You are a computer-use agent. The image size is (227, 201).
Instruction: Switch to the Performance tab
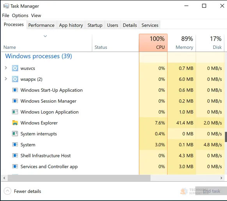pos(41,25)
